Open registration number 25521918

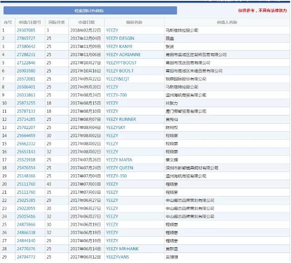pos(26,160)
